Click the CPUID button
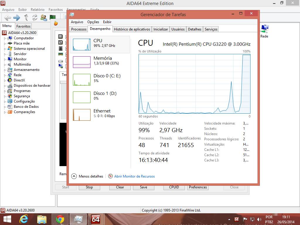The width and height of the screenshot is (300, 225). [174, 187]
